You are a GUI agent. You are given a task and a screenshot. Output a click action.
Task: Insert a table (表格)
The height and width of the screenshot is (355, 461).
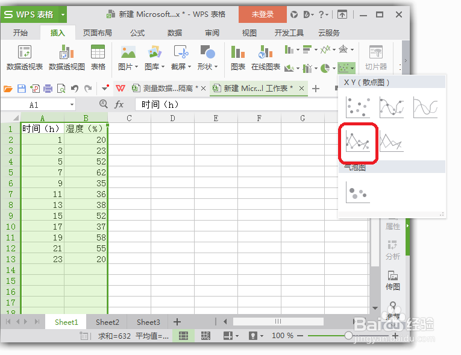pyautogui.click(x=98, y=58)
